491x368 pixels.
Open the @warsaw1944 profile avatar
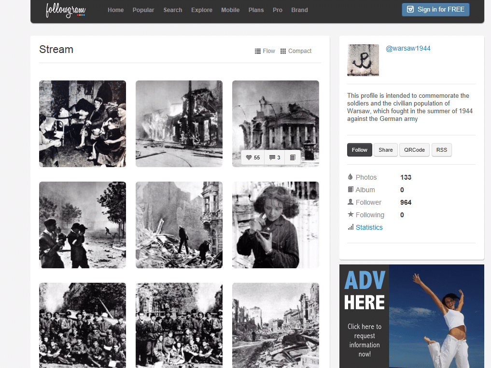[363, 60]
